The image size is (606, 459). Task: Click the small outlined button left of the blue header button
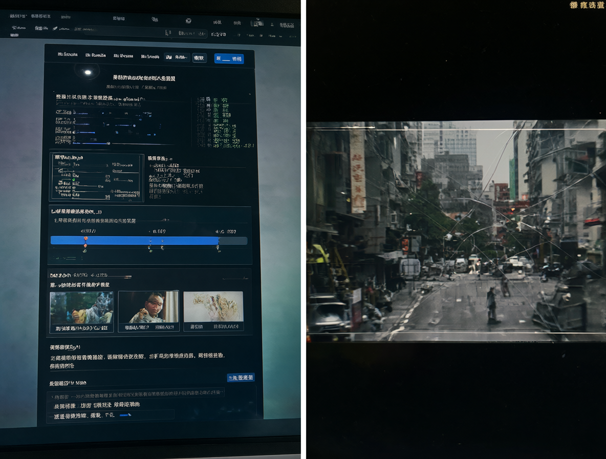click(x=199, y=58)
